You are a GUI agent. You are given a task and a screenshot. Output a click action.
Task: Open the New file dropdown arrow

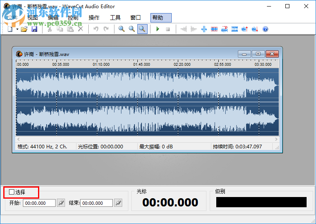coord(17,29)
